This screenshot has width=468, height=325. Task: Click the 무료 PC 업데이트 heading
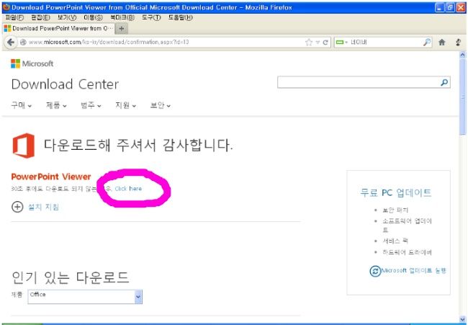coord(396,192)
